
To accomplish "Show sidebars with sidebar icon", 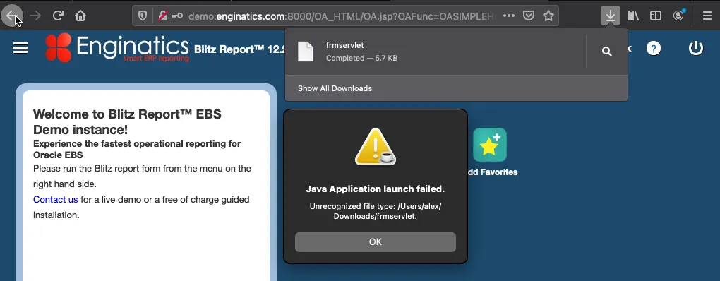I will 656,16.
